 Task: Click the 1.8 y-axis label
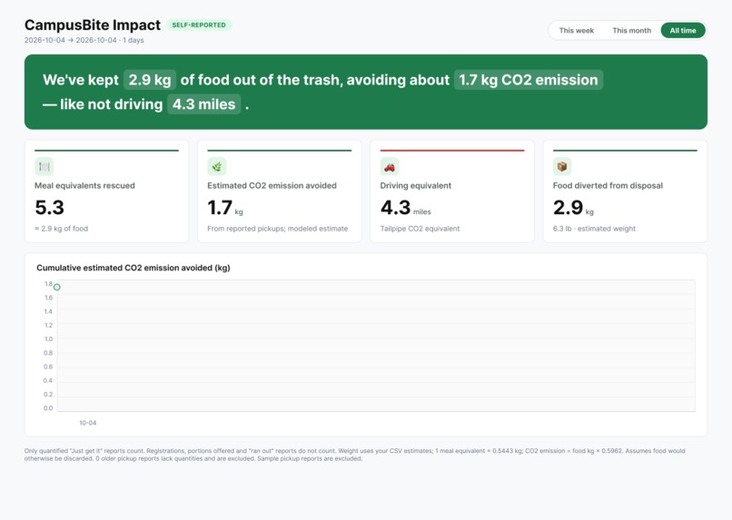tap(48, 283)
